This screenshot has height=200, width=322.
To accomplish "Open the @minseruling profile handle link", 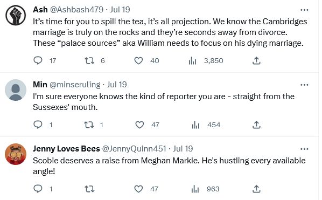I will (x=75, y=85).
